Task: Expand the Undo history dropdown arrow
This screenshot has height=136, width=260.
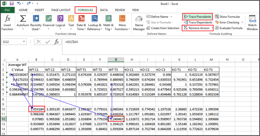Action: click(x=23, y=3)
